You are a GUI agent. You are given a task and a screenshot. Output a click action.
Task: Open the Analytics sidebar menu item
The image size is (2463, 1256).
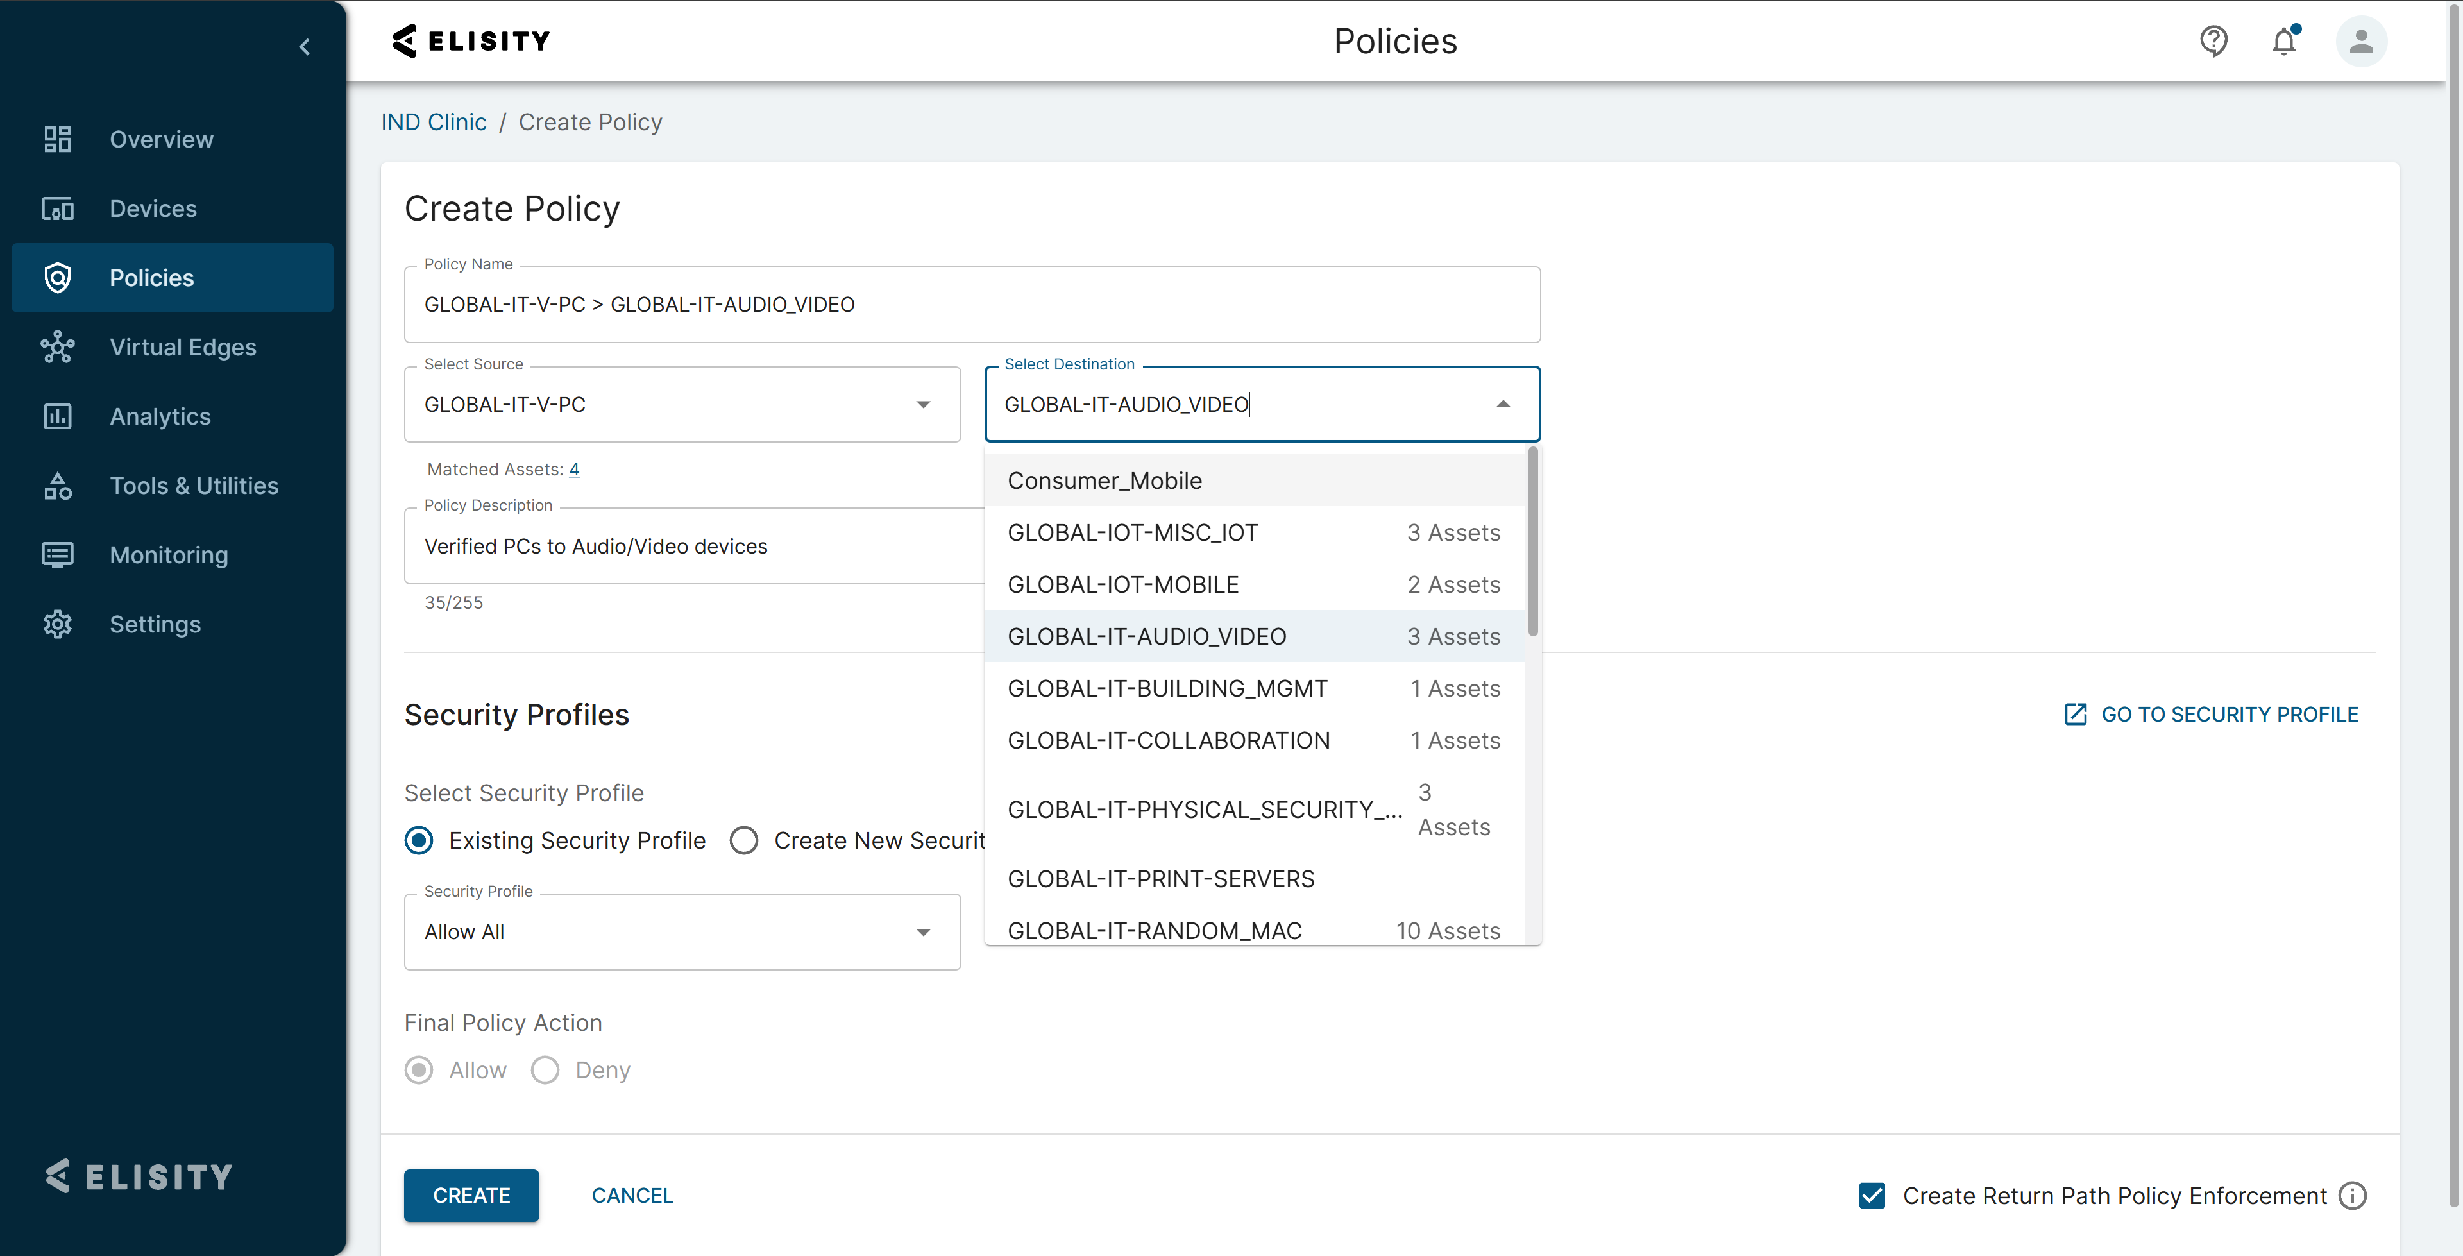click(x=160, y=416)
